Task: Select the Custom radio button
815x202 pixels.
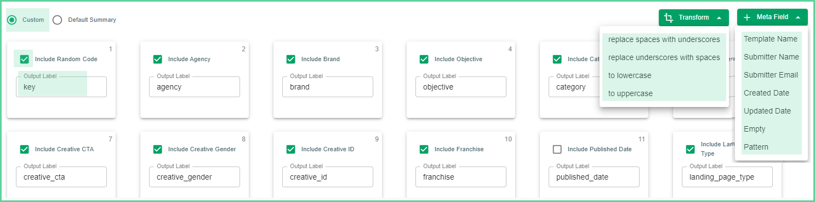Action: [12, 20]
